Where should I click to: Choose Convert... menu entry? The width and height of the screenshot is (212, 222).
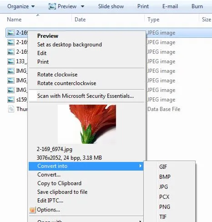(x=49, y=175)
